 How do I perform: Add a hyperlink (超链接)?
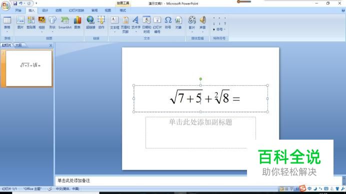click(x=90, y=22)
